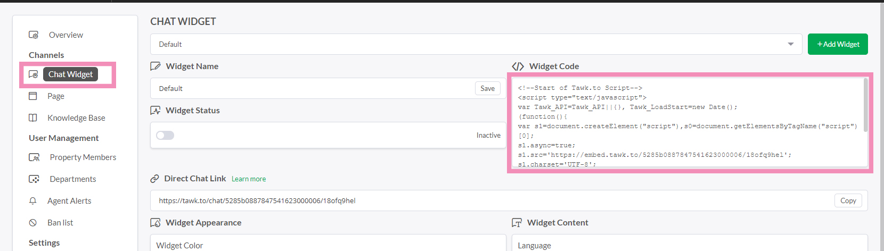Open the Learn more link
Viewport: 884px width, 251px height.
click(x=249, y=179)
